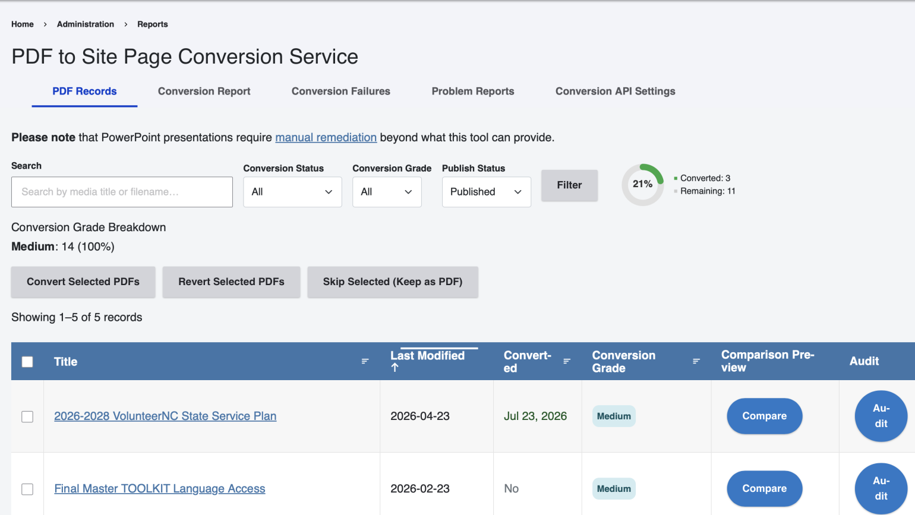Go to Reports breadcrumb
915x515 pixels.
tap(153, 24)
